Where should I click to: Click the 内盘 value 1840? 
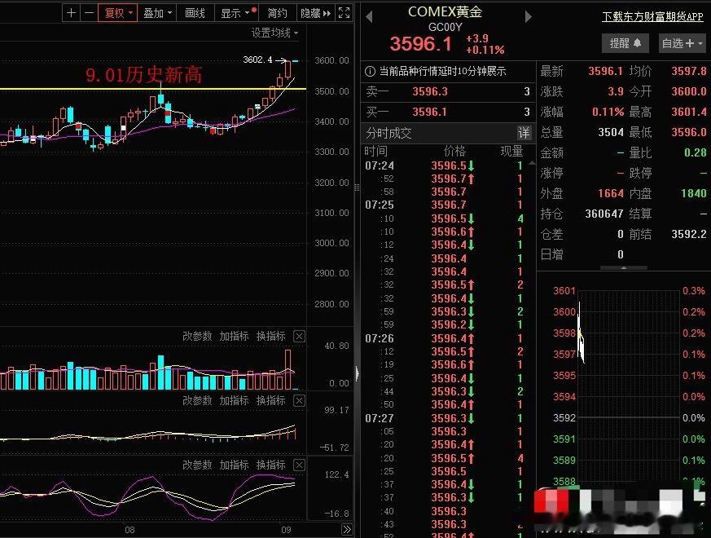(694, 193)
